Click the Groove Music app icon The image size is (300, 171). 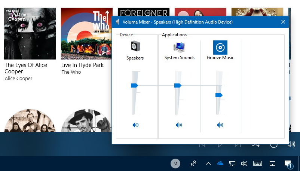(220, 48)
